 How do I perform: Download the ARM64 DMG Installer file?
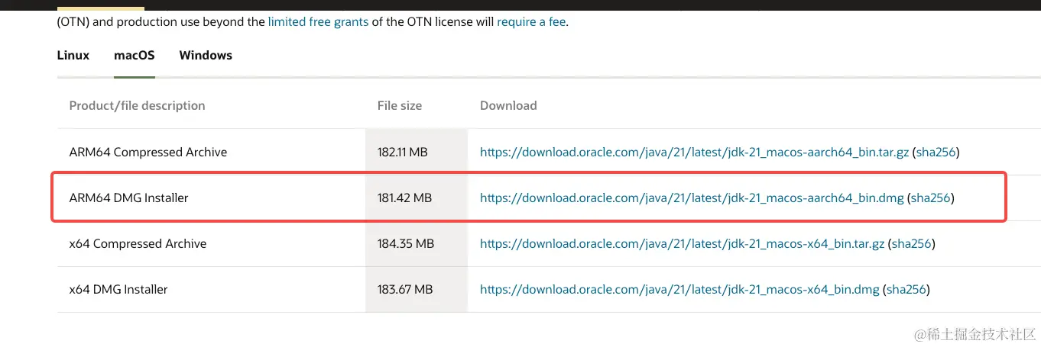point(691,198)
